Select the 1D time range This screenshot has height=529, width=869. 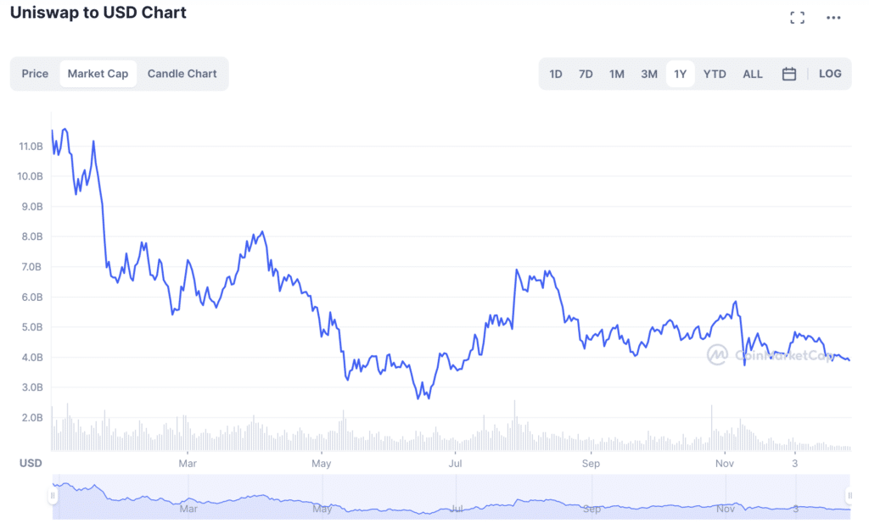pos(555,74)
